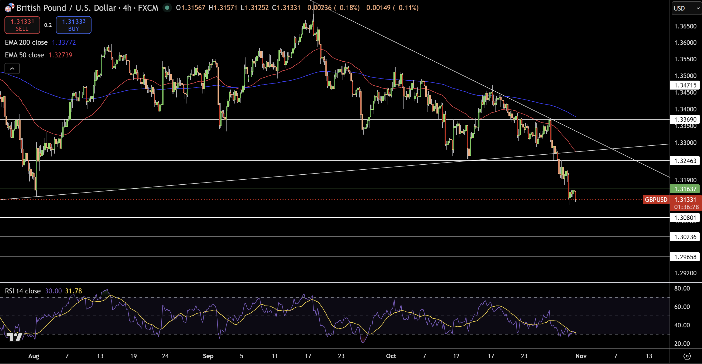The image size is (702, 364).
Task: Click the Oct label on the time axis
Action: tap(391, 356)
